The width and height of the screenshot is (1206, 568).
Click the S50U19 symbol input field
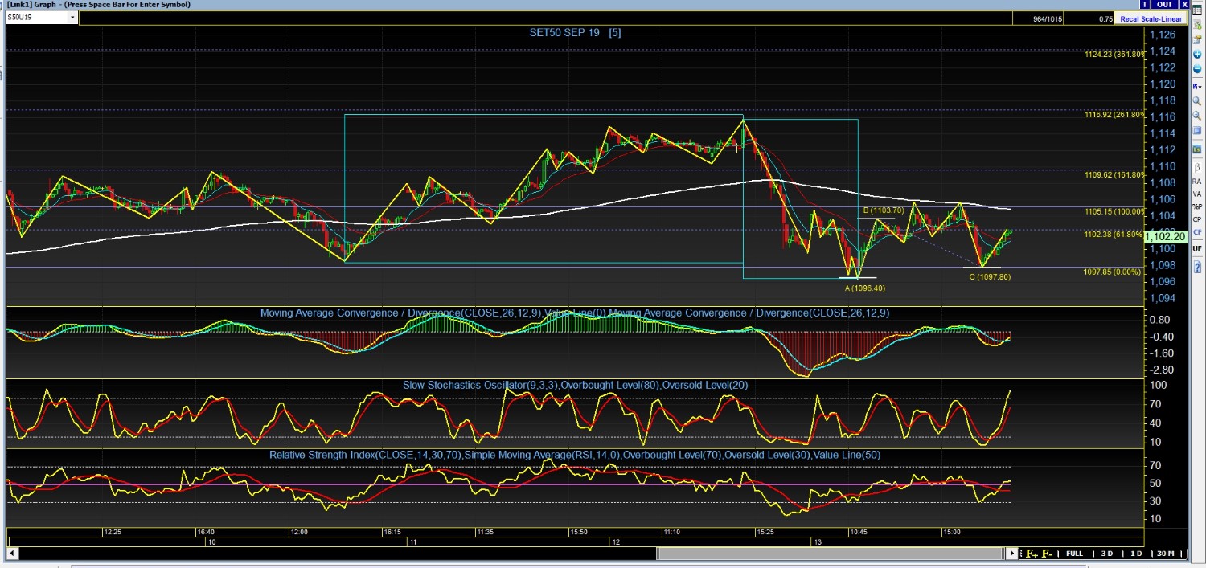pyautogui.click(x=36, y=17)
